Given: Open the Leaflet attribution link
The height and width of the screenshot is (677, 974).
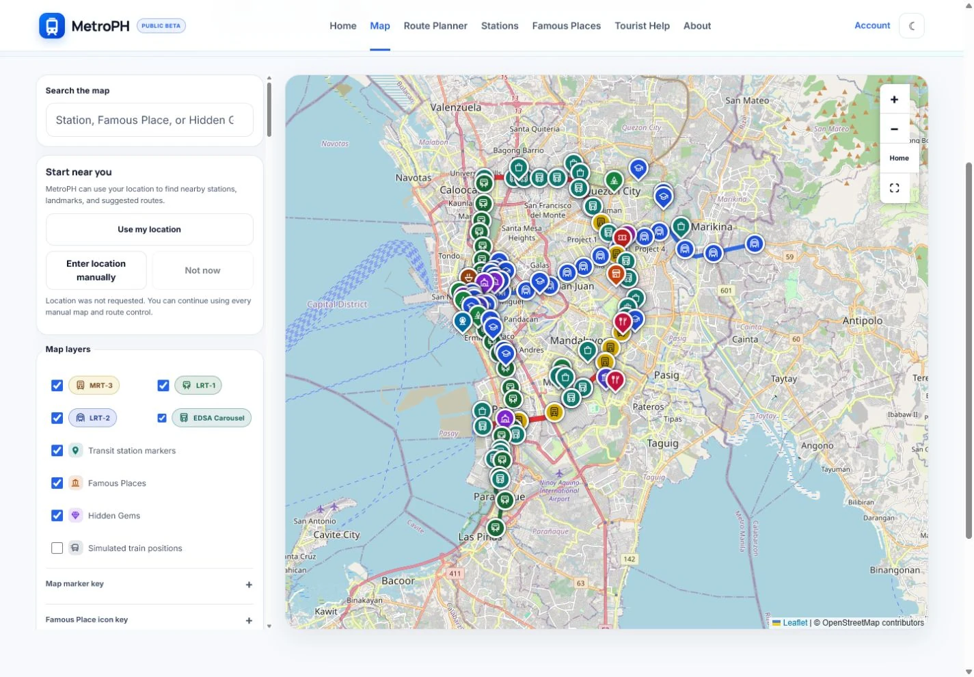Looking at the screenshot, I should 795,623.
